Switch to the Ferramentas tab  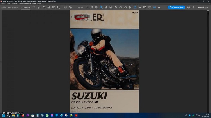click(13, 7)
